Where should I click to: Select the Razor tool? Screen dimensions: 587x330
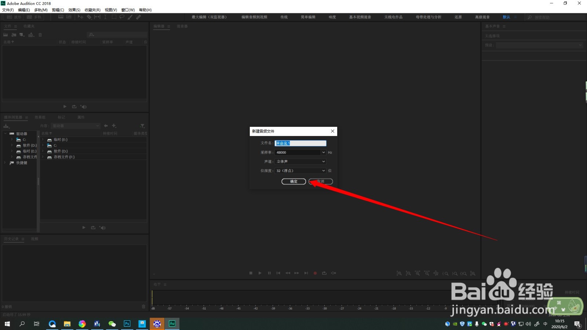point(89,17)
